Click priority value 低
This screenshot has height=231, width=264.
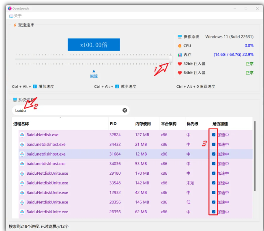click(188, 202)
